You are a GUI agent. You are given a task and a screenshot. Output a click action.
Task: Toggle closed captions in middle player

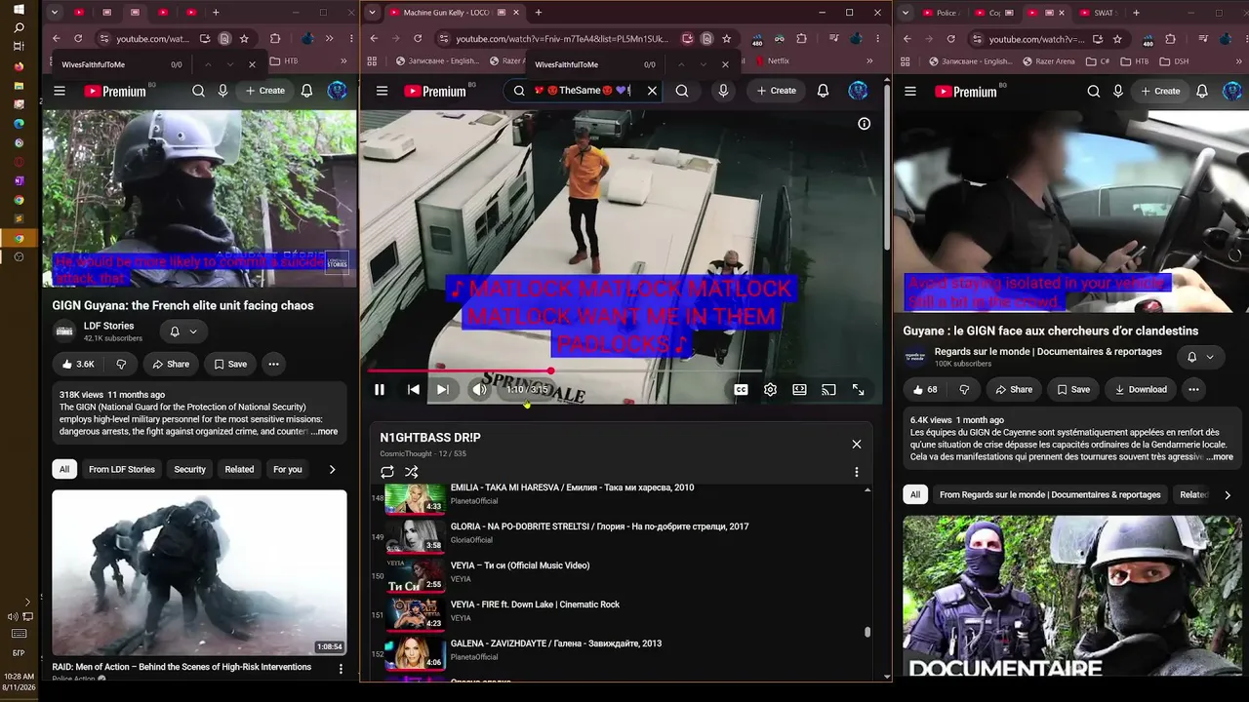coord(741,389)
